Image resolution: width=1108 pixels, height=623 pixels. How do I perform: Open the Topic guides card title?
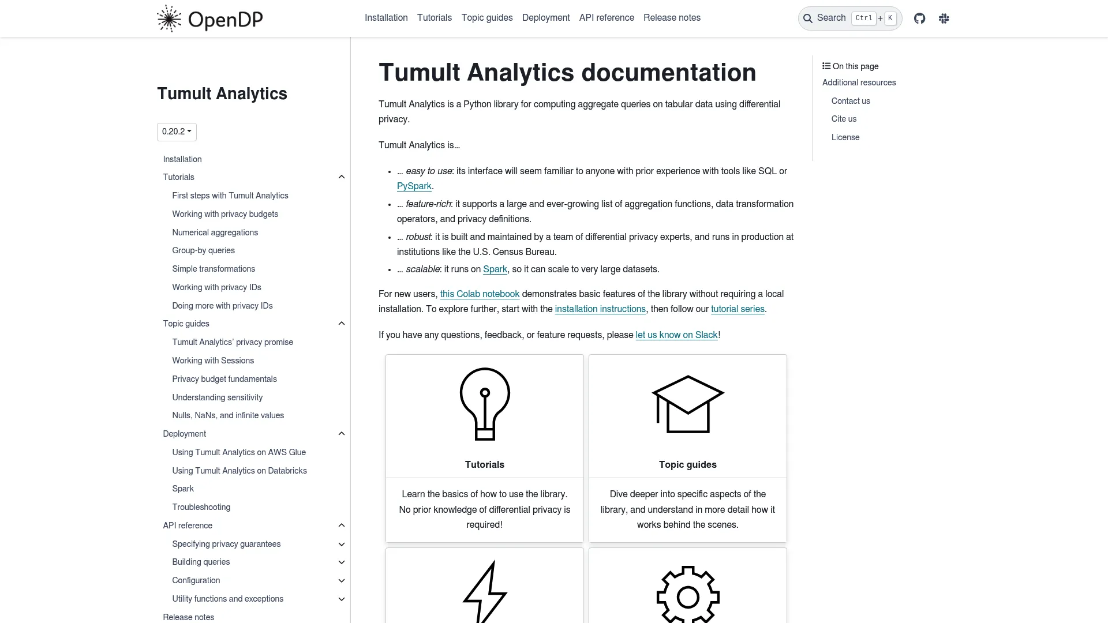coord(688,465)
